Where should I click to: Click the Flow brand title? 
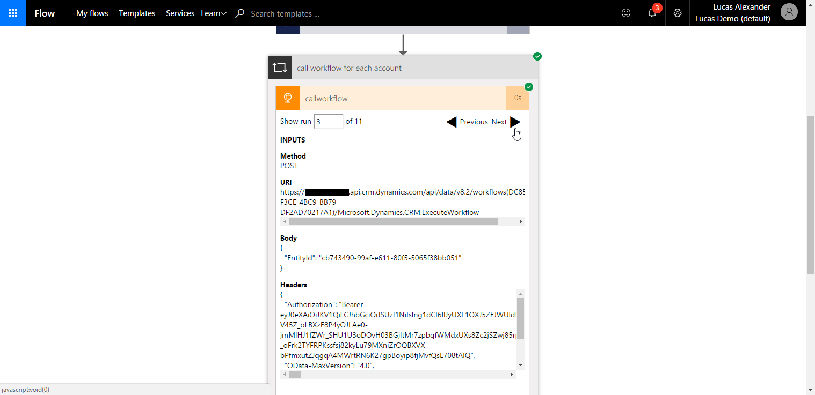pos(45,13)
